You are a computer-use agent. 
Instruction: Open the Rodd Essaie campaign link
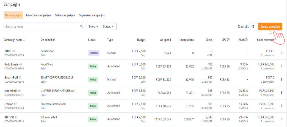coord(11,64)
